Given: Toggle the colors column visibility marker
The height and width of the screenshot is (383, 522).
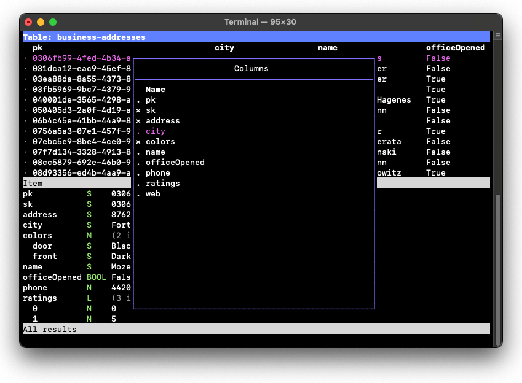Looking at the screenshot, I should [x=138, y=142].
